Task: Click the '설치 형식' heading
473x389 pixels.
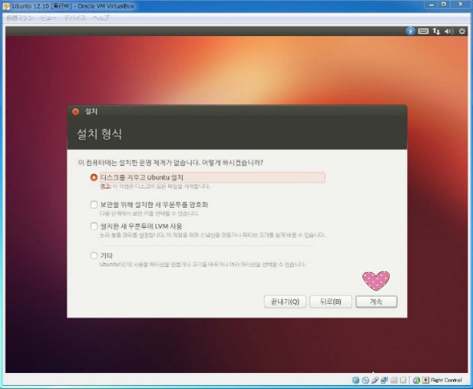Action: pyautogui.click(x=99, y=134)
